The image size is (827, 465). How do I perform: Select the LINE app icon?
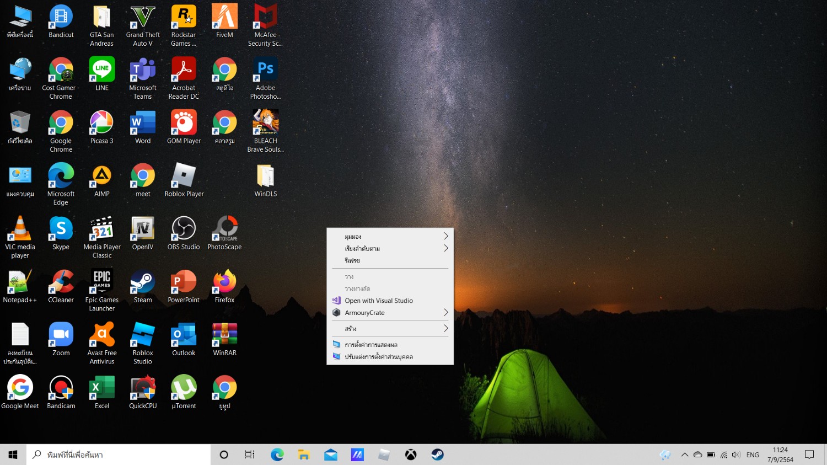tap(102, 74)
